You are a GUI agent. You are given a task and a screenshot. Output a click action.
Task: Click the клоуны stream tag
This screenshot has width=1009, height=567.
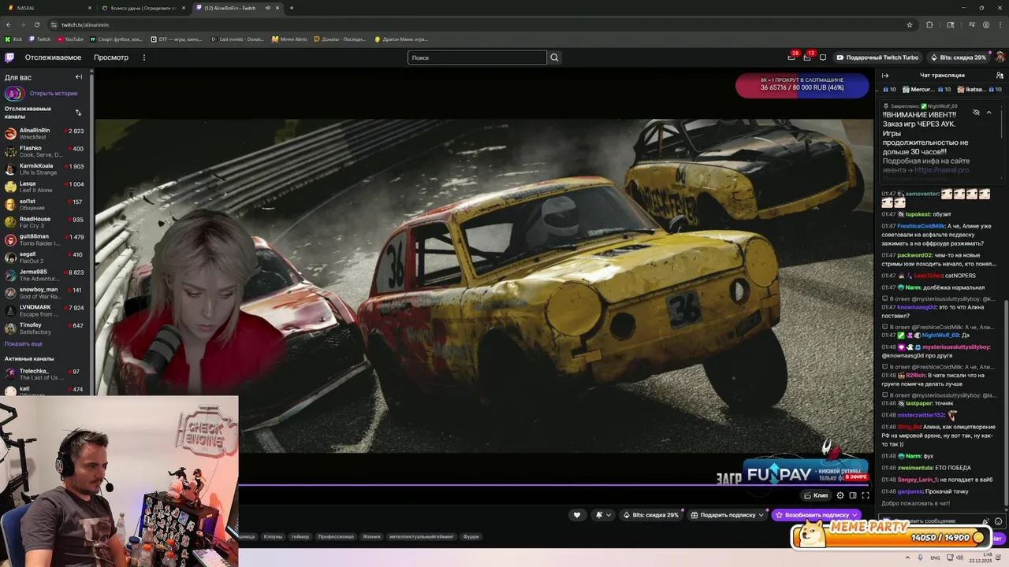coord(273,536)
